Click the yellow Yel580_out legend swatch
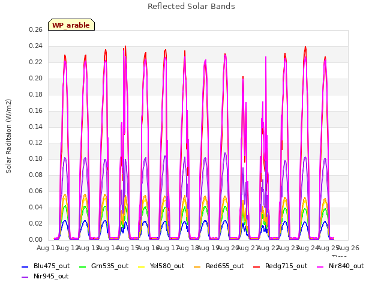384x288 pixels. (142, 266)
